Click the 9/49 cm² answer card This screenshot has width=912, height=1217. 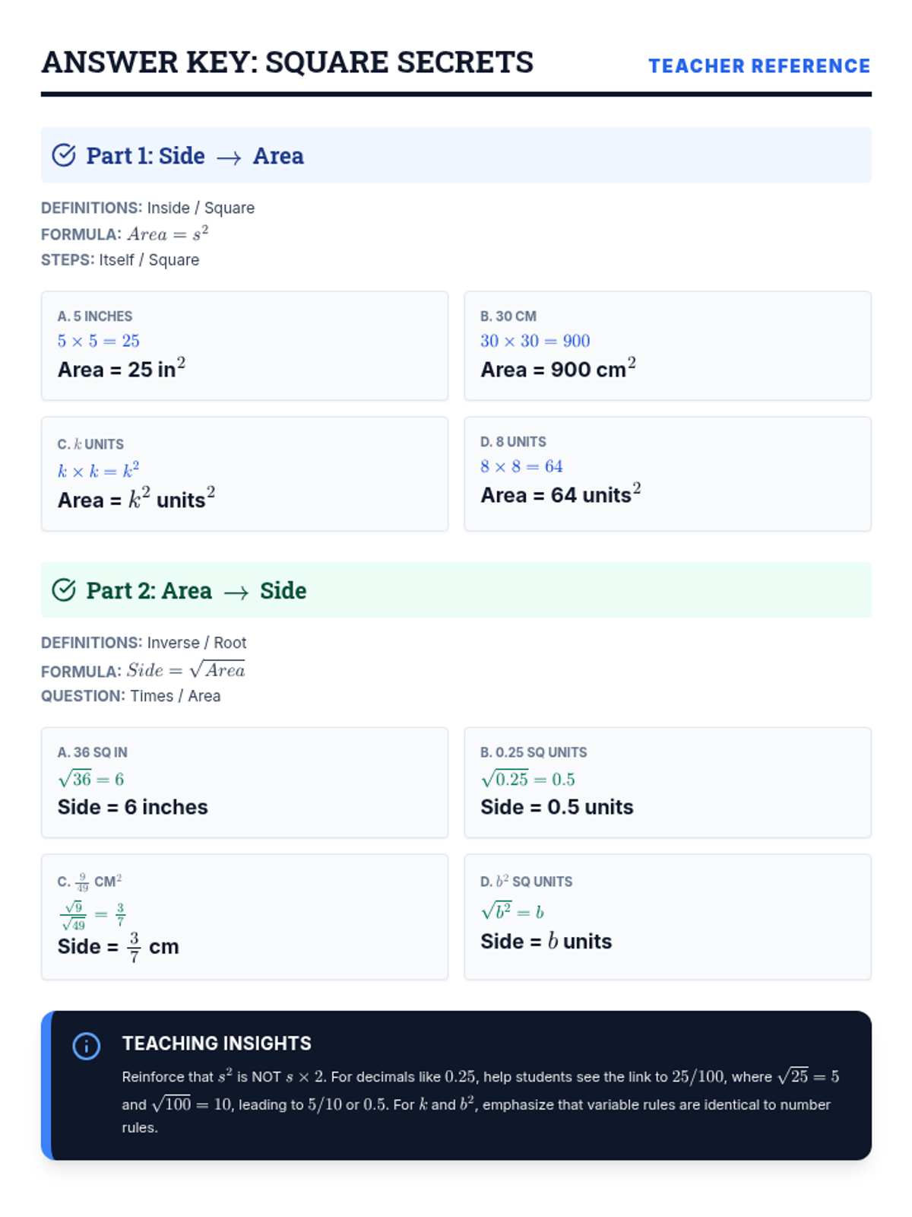[x=245, y=917]
